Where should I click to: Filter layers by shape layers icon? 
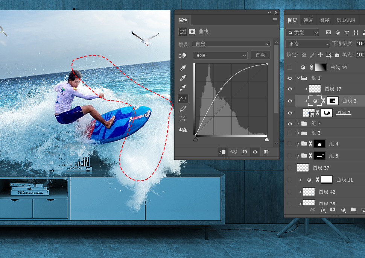point(356,33)
